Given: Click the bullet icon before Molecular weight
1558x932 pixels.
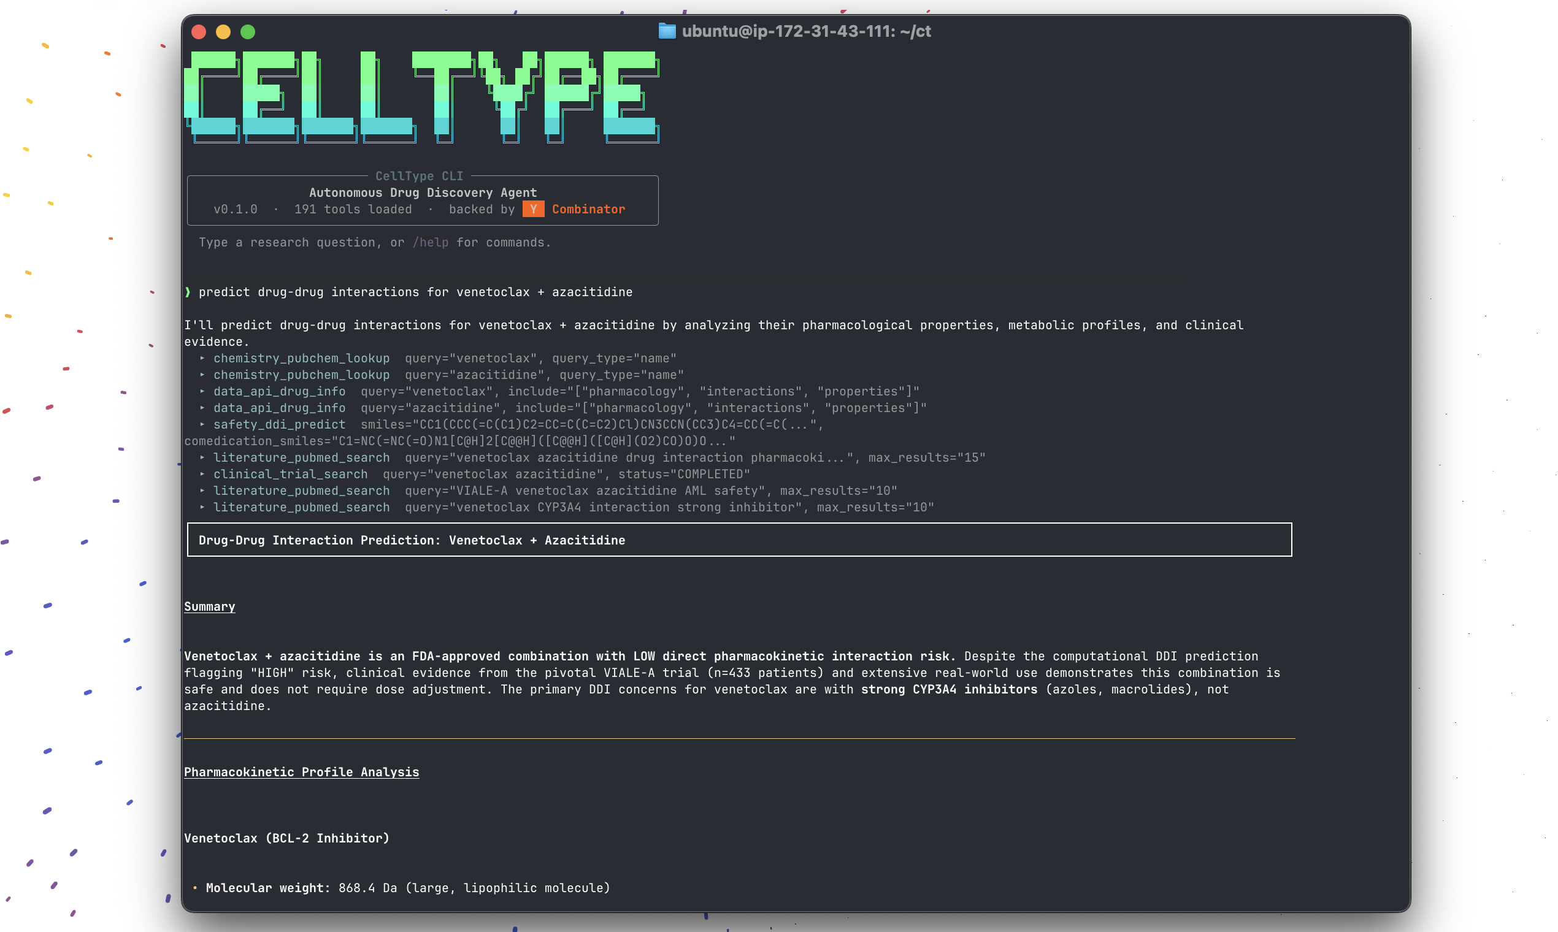Looking at the screenshot, I should 195,888.
